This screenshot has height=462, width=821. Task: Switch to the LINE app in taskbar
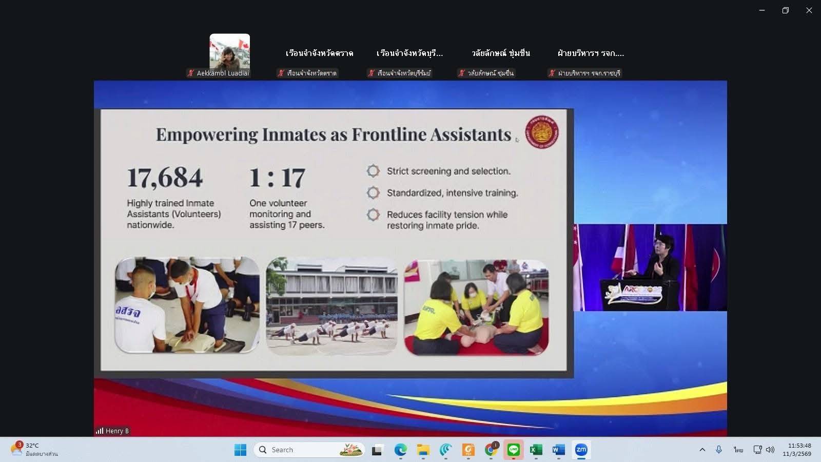click(514, 450)
